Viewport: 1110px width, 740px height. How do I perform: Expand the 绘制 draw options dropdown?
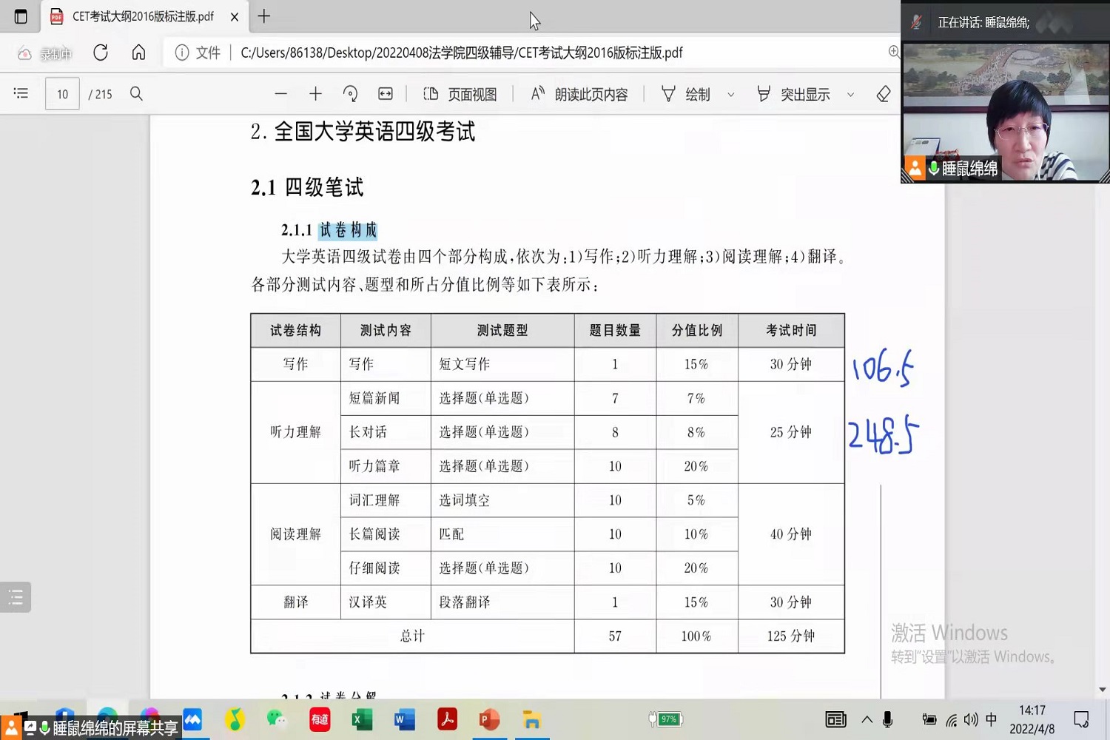click(731, 95)
